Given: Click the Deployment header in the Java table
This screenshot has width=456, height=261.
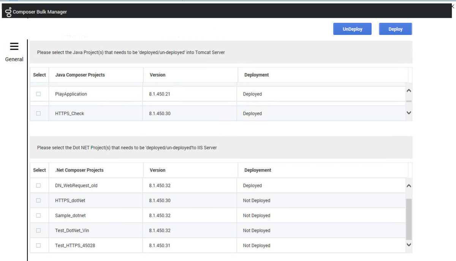Looking at the screenshot, I should (x=256, y=75).
